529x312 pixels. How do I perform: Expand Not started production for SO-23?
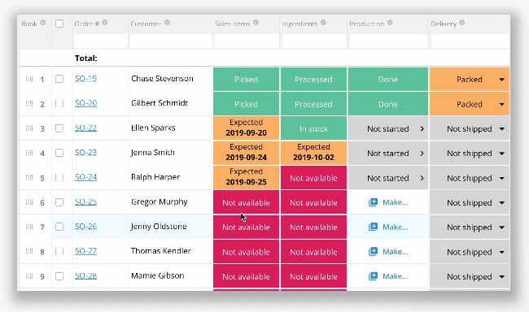click(422, 154)
